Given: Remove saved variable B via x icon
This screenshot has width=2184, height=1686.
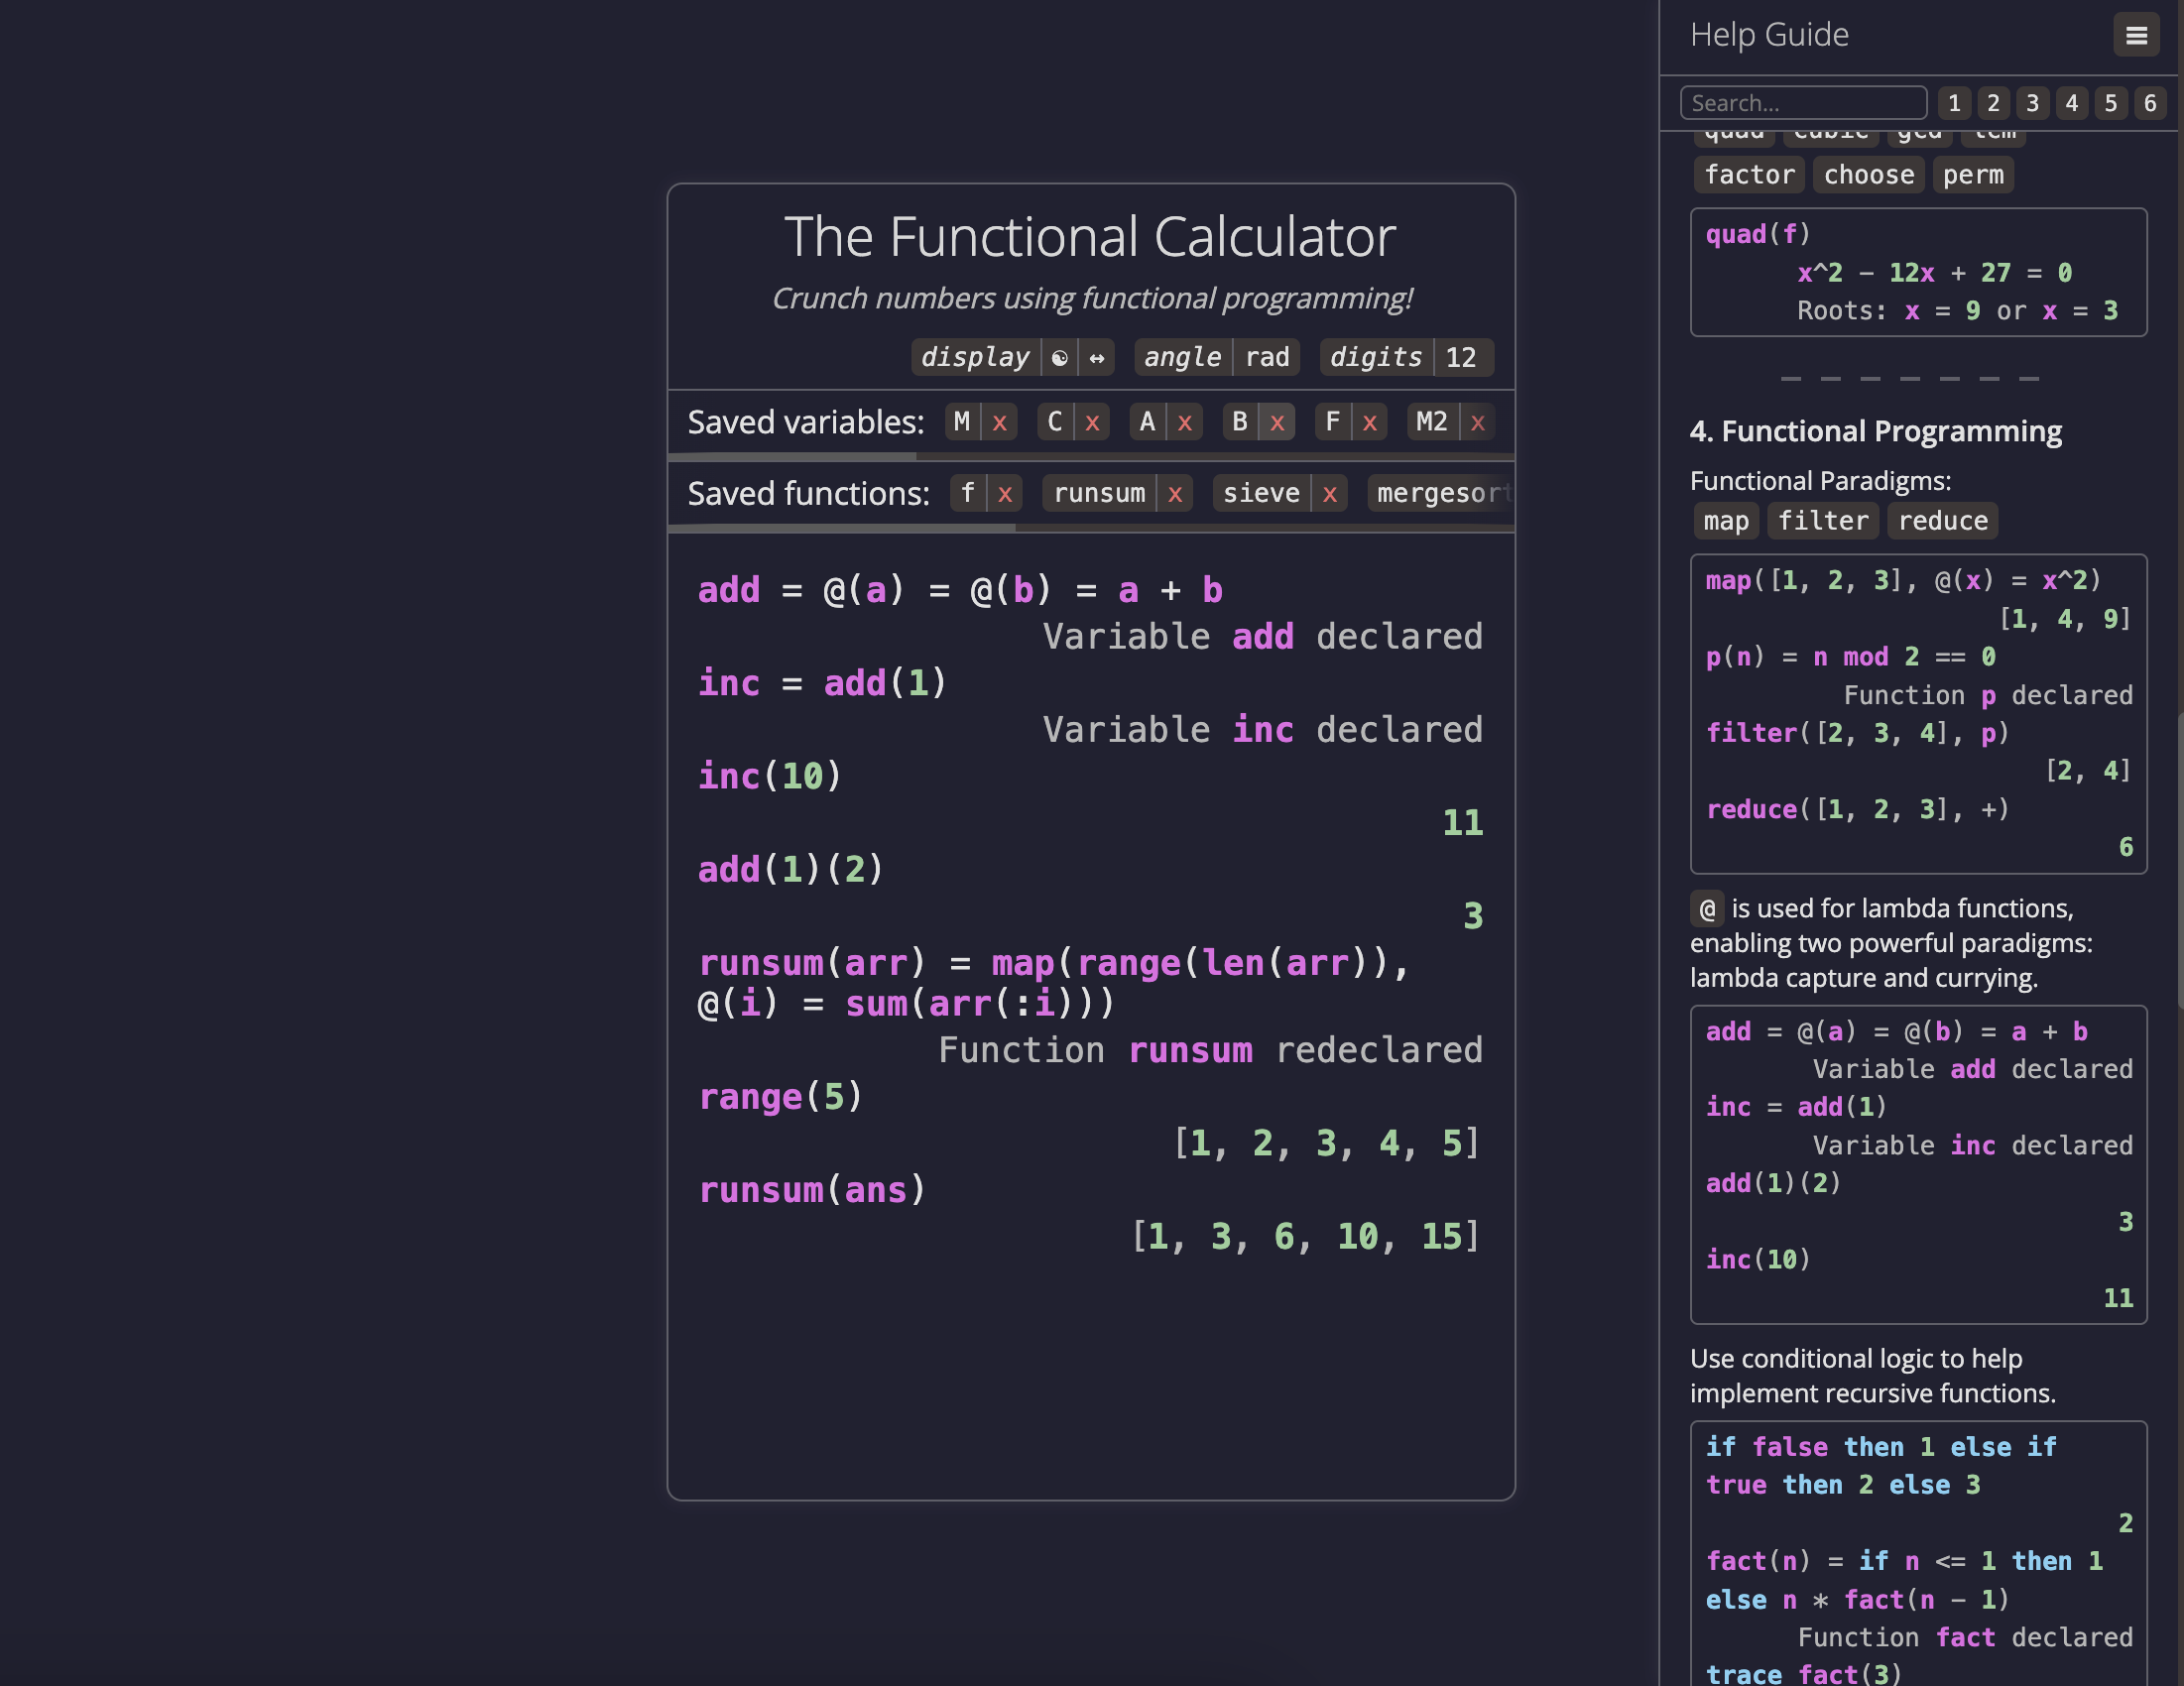Looking at the screenshot, I should point(1277,422).
